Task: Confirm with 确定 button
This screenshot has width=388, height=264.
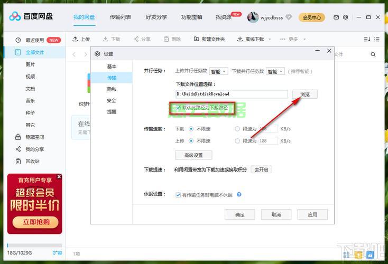Action: point(240,214)
